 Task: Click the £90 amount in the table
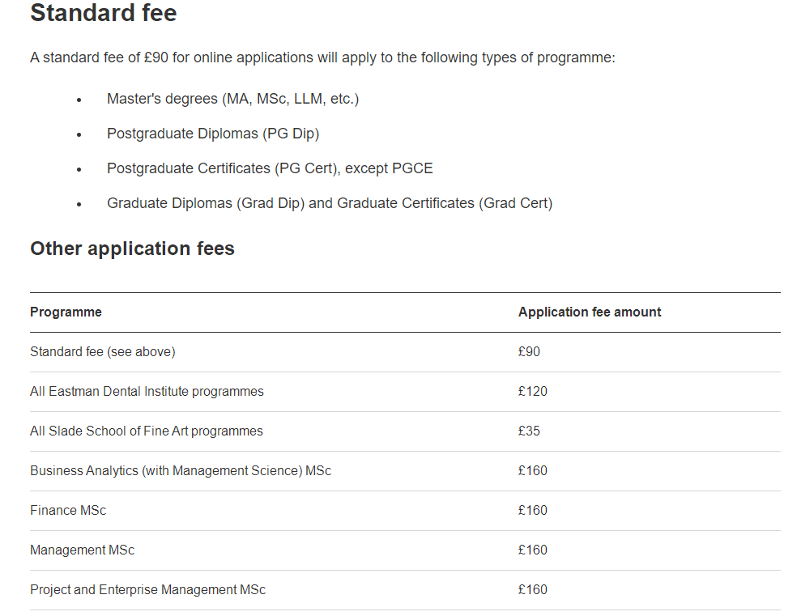click(529, 352)
